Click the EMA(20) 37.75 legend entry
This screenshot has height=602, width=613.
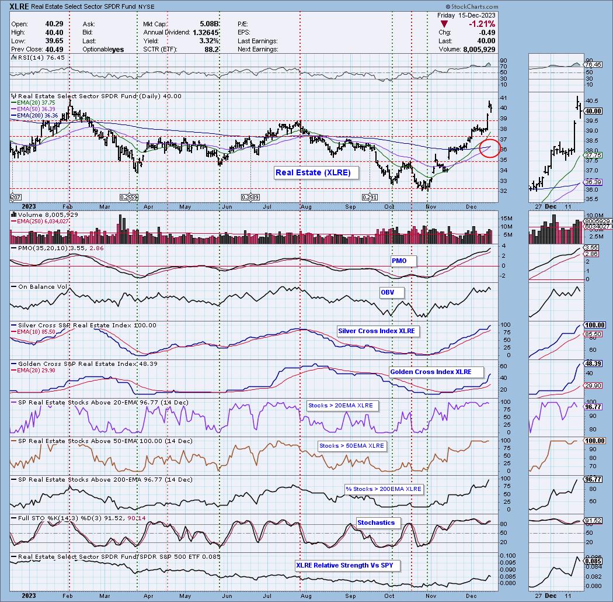coord(34,102)
